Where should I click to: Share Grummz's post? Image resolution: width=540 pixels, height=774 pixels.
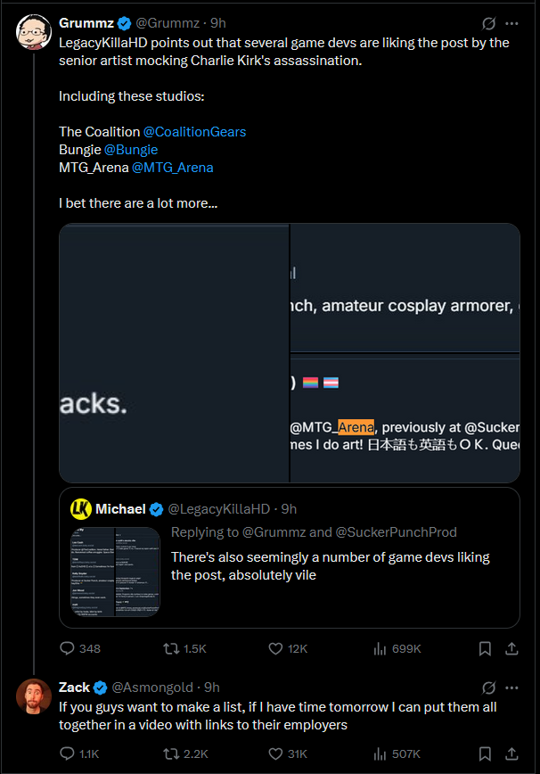[x=511, y=648]
